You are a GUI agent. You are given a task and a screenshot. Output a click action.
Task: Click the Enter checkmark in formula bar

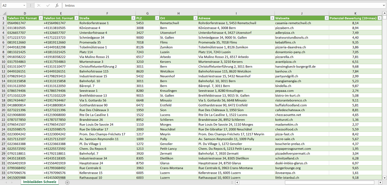point(48,5)
